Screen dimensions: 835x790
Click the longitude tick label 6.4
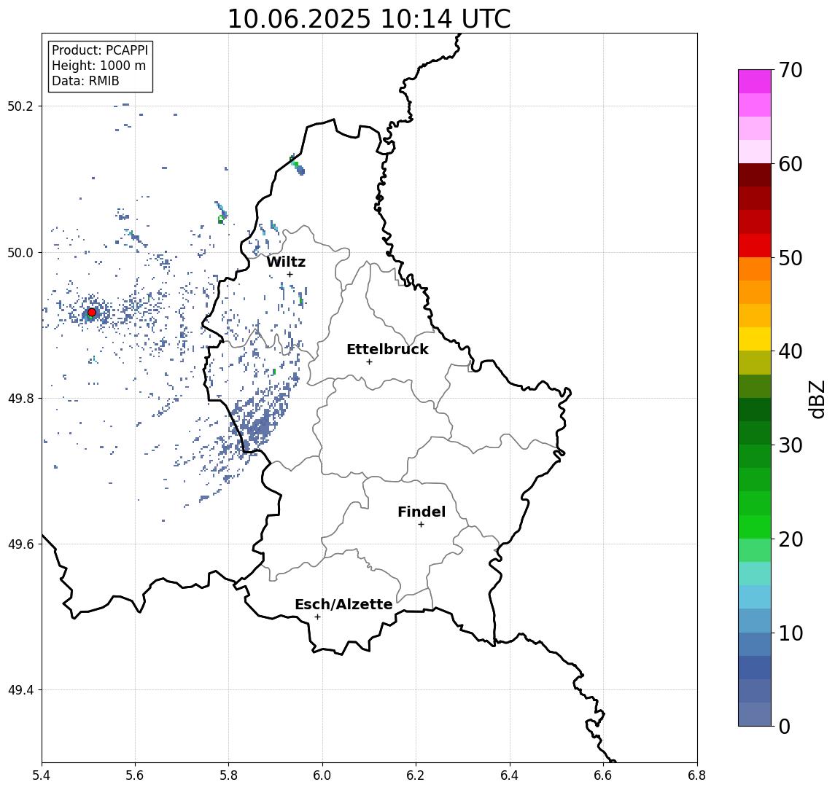click(x=510, y=775)
